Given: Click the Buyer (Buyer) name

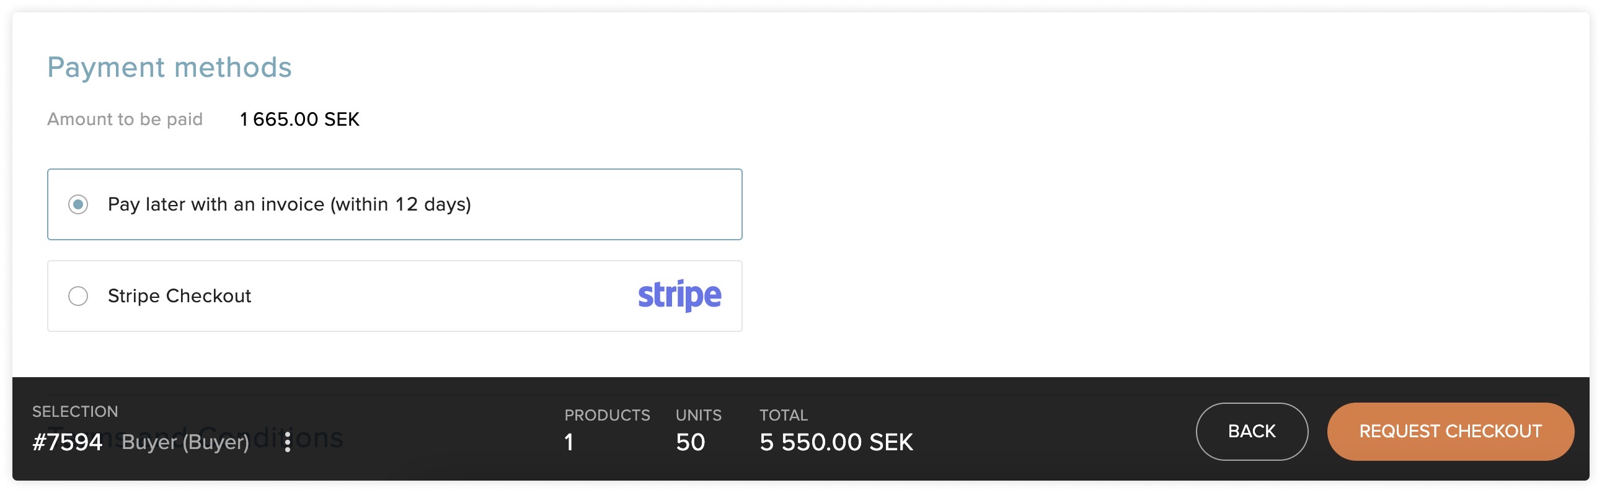Looking at the screenshot, I should tap(185, 442).
